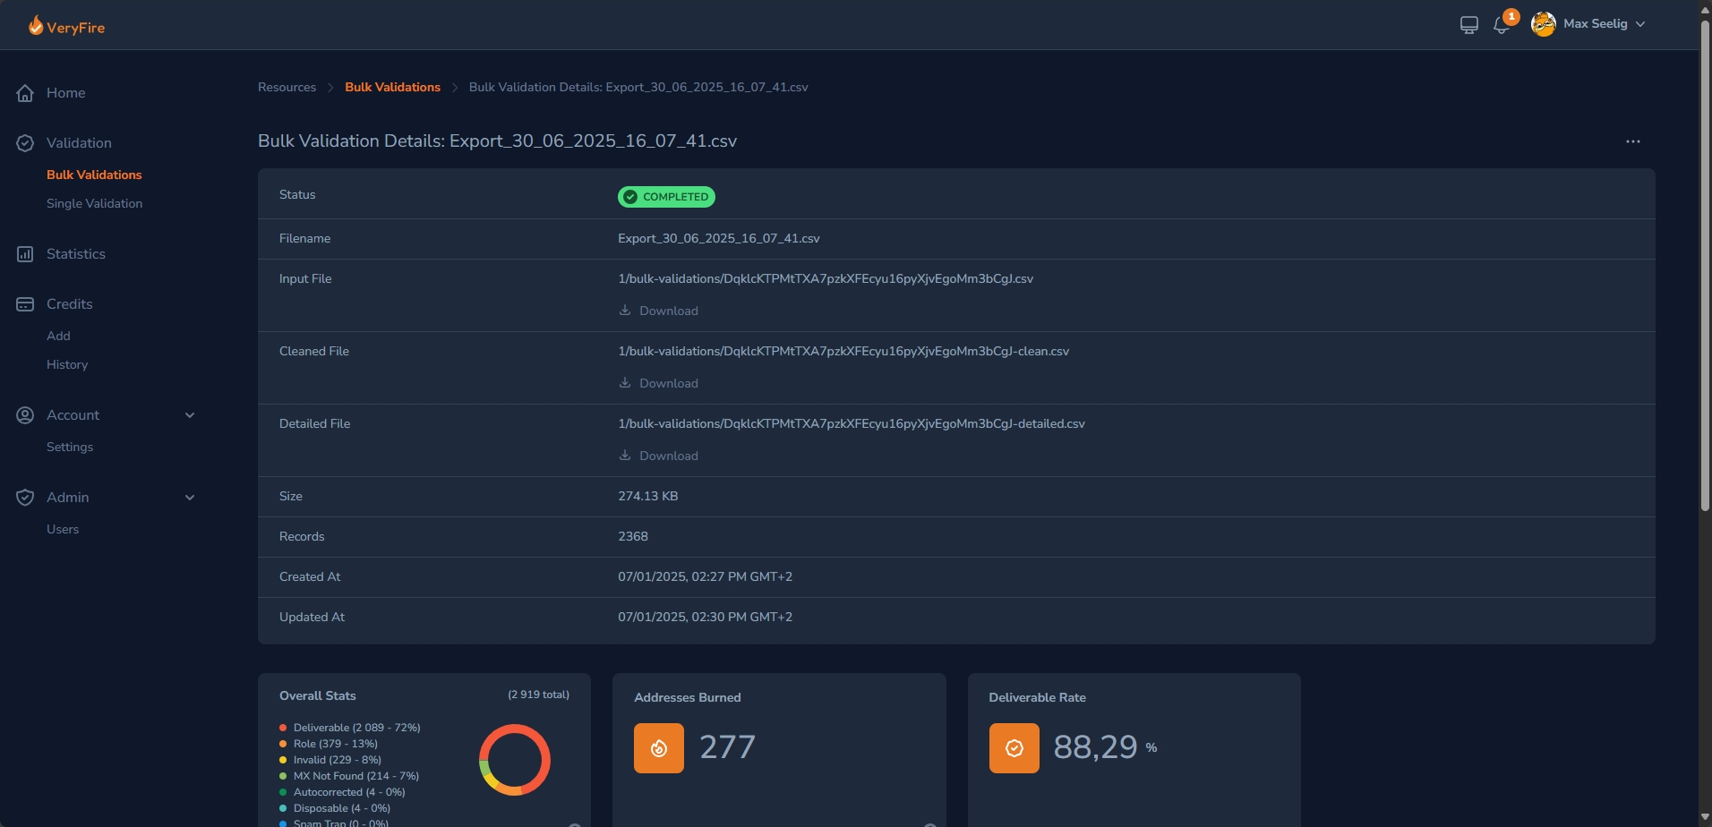1712x827 pixels.
Task: Open notifications bell icon
Action: tap(1502, 26)
